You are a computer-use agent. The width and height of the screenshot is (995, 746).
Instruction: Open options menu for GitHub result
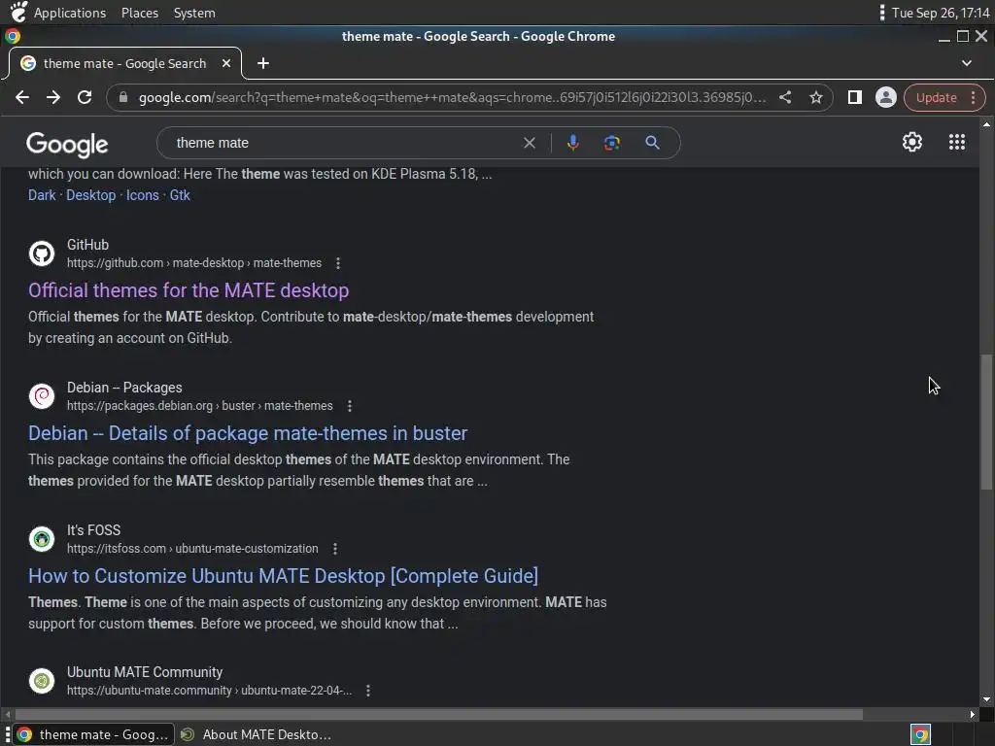[x=337, y=263]
